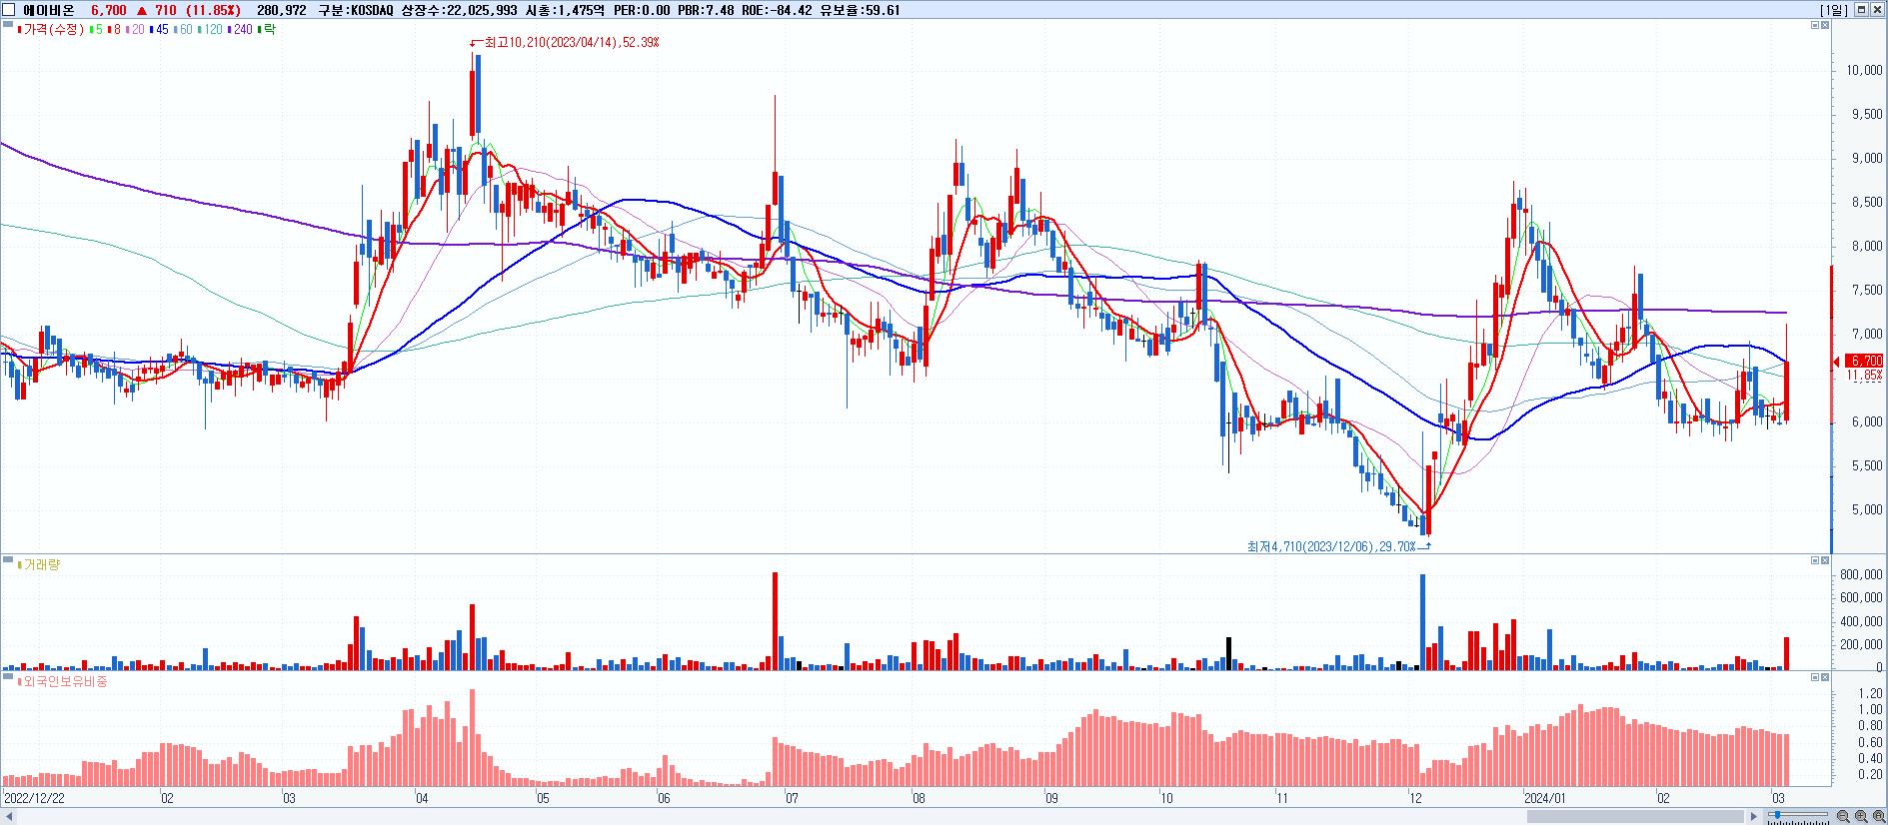Click the 상장수:22,025,993 shares text
1888x825 pixels.
459,10
